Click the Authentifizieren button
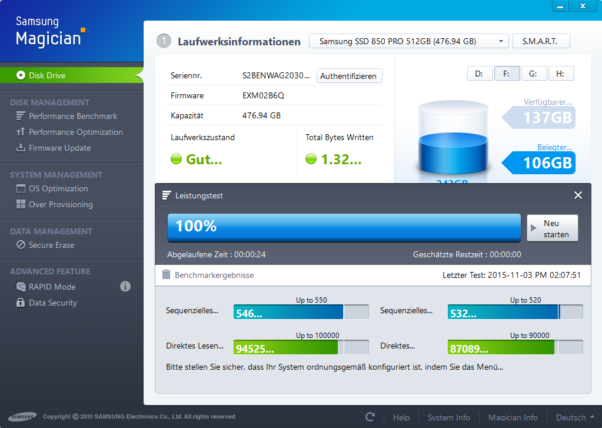Image resolution: width=602 pixels, height=428 pixels. pyautogui.click(x=349, y=76)
